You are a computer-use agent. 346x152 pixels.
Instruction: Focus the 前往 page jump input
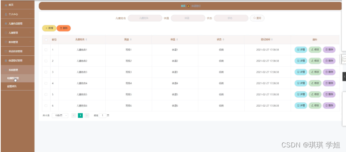pos(103,115)
